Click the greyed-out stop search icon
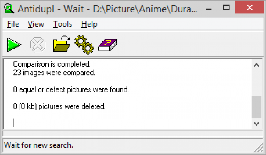The image size is (266, 155). tap(37, 45)
